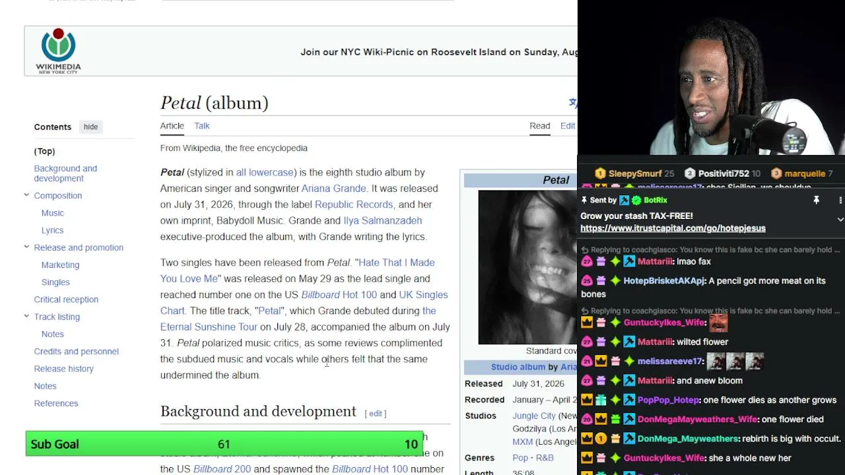Click Mattariii's username on "and anew bloom"

pyautogui.click(x=655, y=381)
